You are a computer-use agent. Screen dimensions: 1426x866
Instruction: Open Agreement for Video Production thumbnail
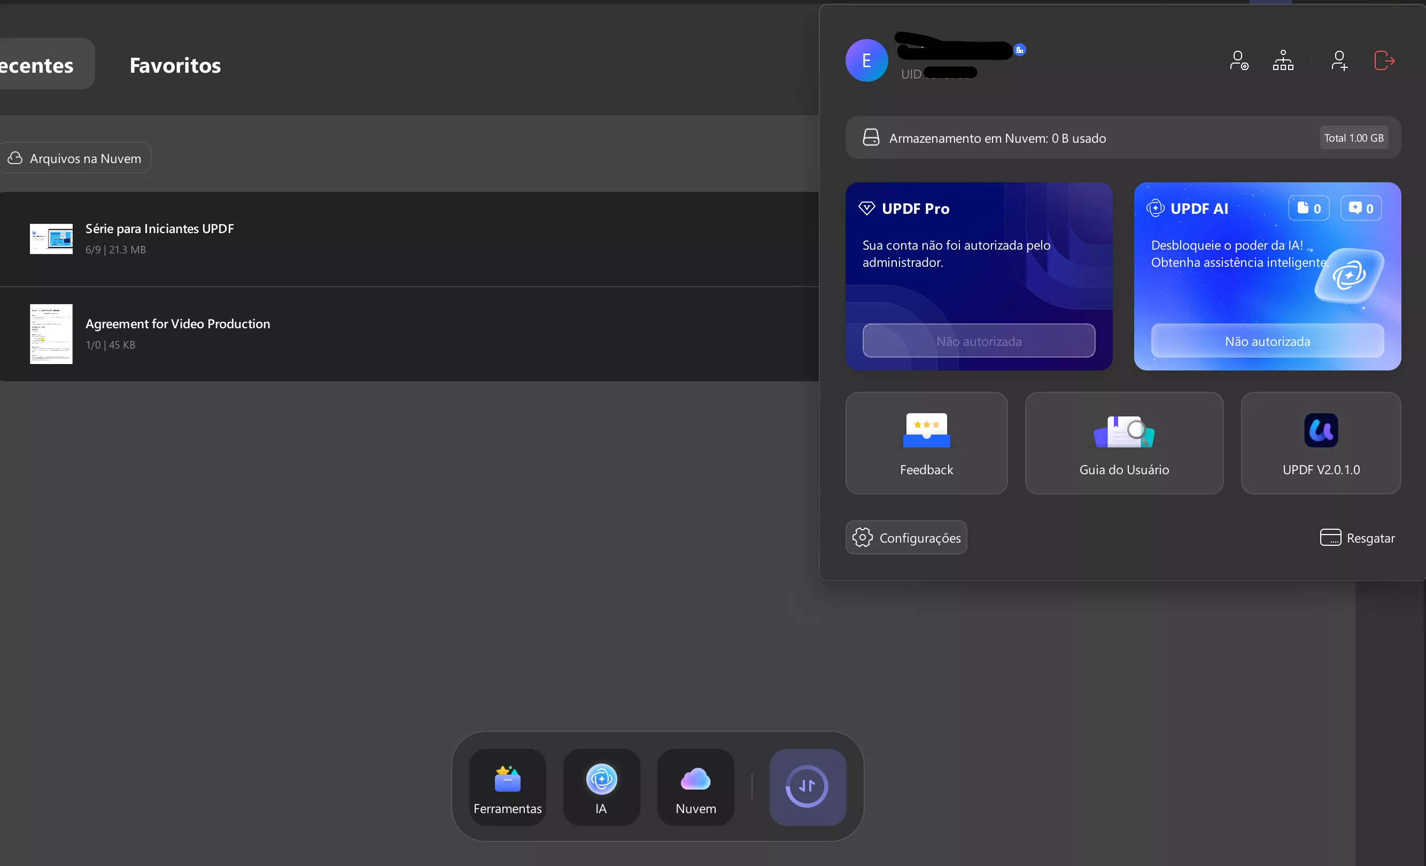click(x=51, y=334)
